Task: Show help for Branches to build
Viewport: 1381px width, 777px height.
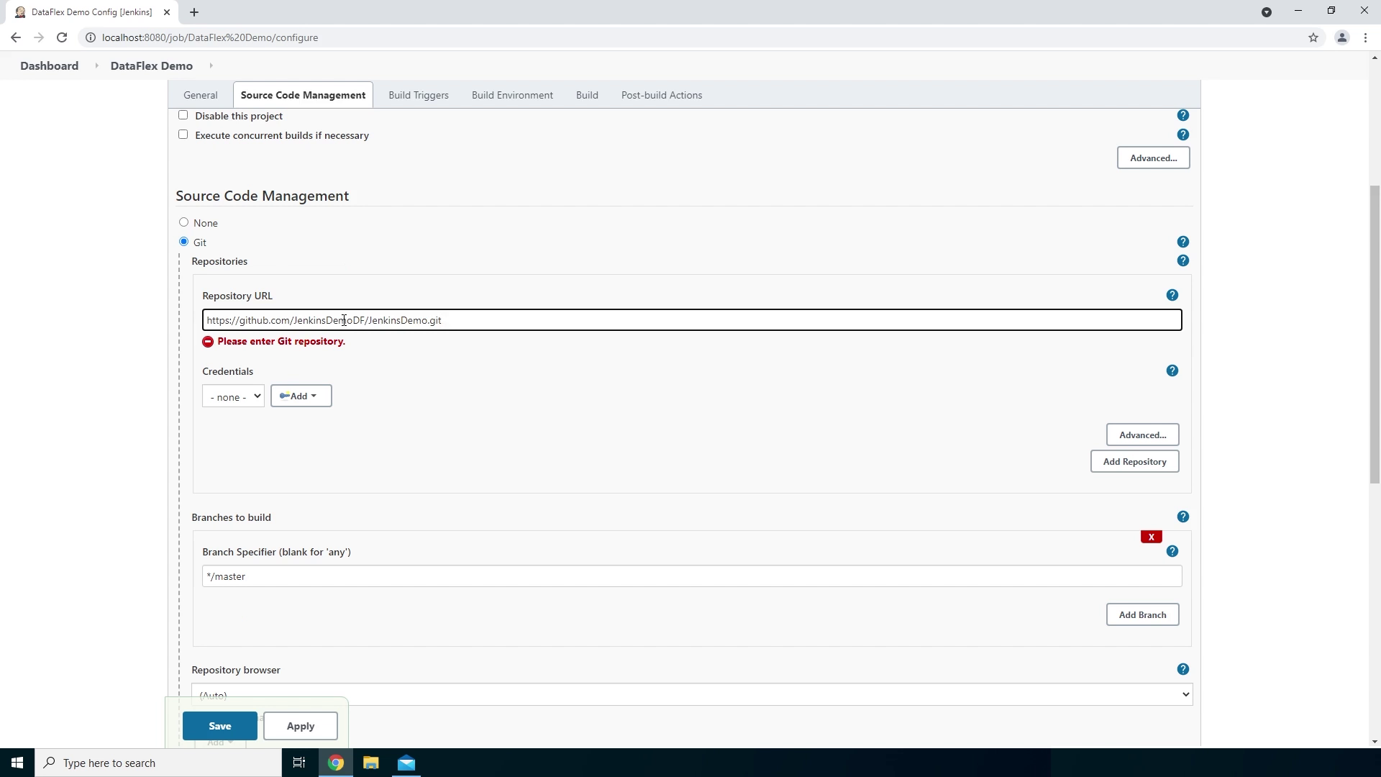Action: 1183,517
